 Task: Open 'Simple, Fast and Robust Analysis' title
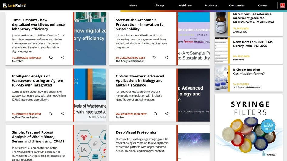click(x=38, y=137)
